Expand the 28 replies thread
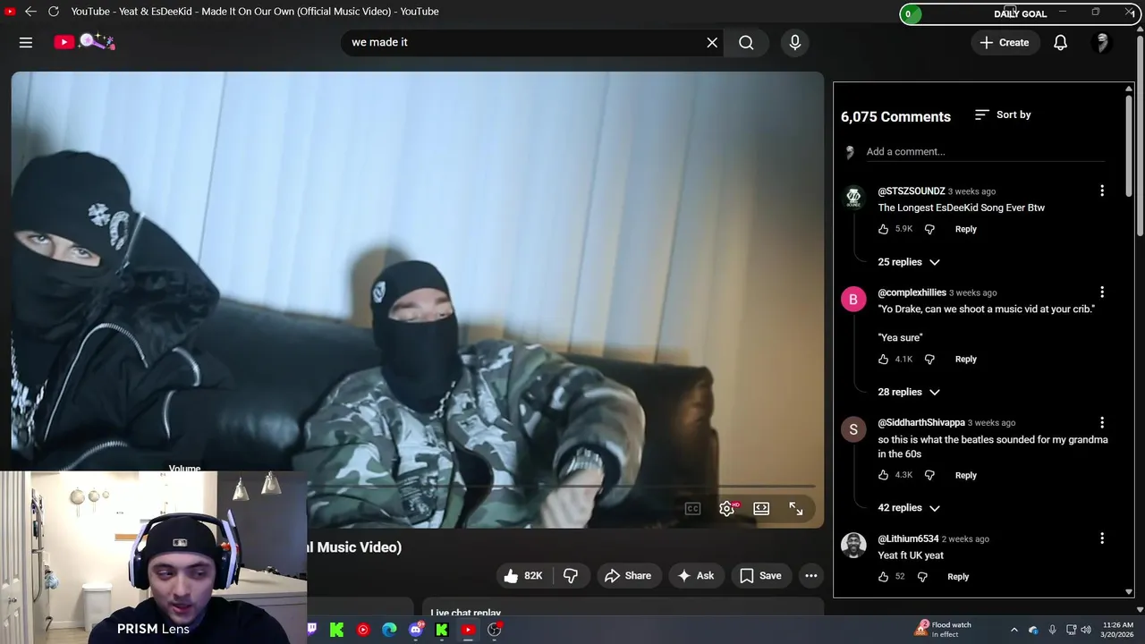The width and height of the screenshot is (1145, 644). click(909, 392)
